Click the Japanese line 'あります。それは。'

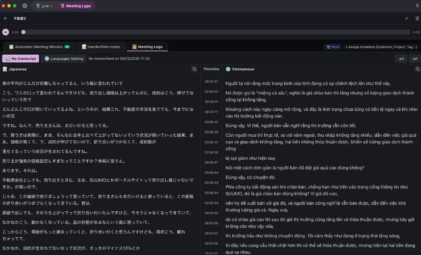(x=21, y=170)
